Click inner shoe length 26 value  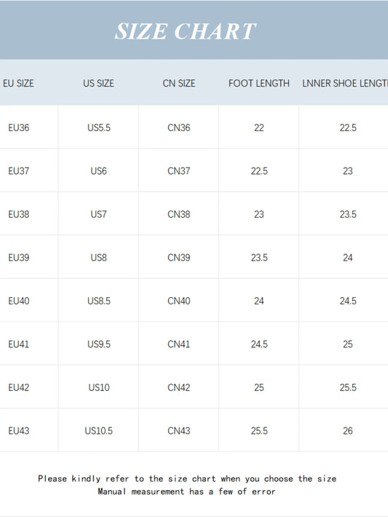point(348,430)
